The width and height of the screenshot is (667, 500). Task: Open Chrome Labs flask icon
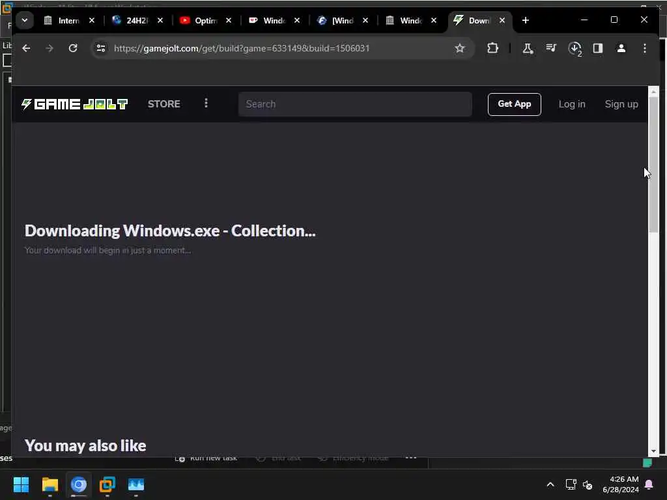[x=528, y=48]
